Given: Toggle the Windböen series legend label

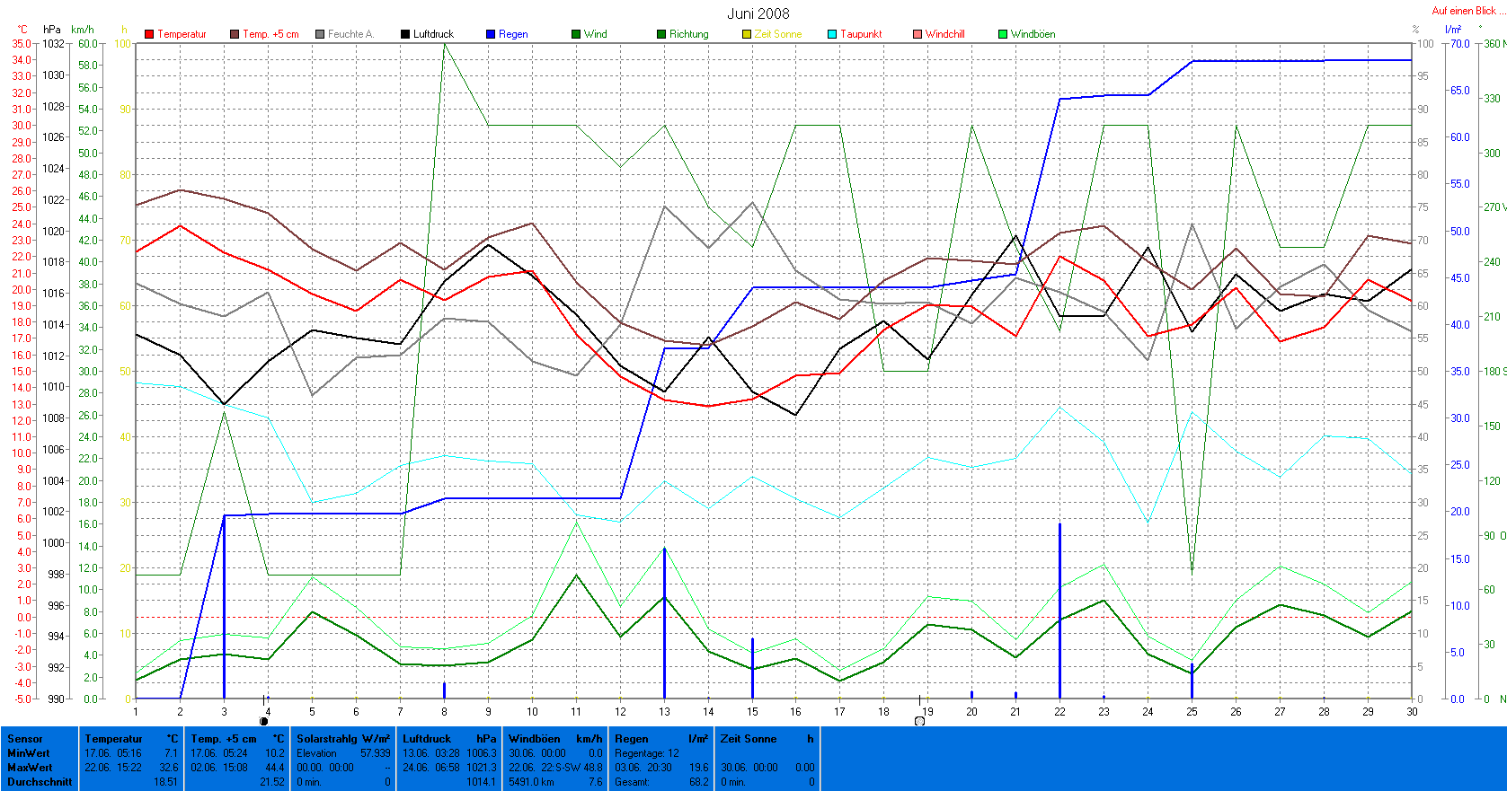Looking at the screenshot, I should click(x=1033, y=34).
